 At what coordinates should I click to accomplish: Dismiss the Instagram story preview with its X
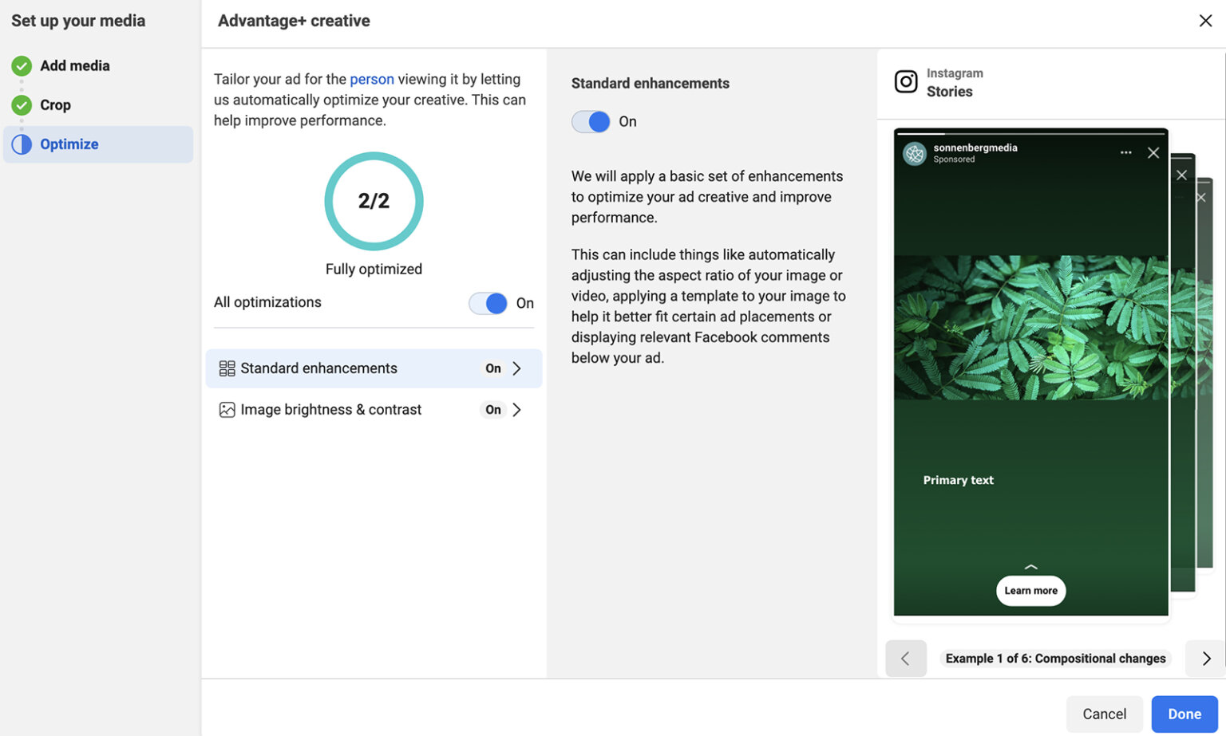point(1153,152)
